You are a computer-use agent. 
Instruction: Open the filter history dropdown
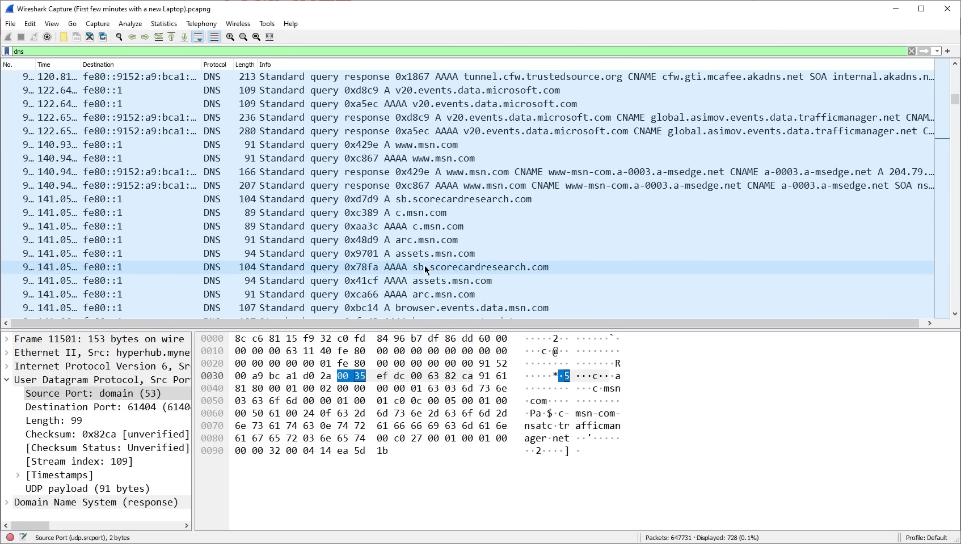pyautogui.click(x=937, y=51)
